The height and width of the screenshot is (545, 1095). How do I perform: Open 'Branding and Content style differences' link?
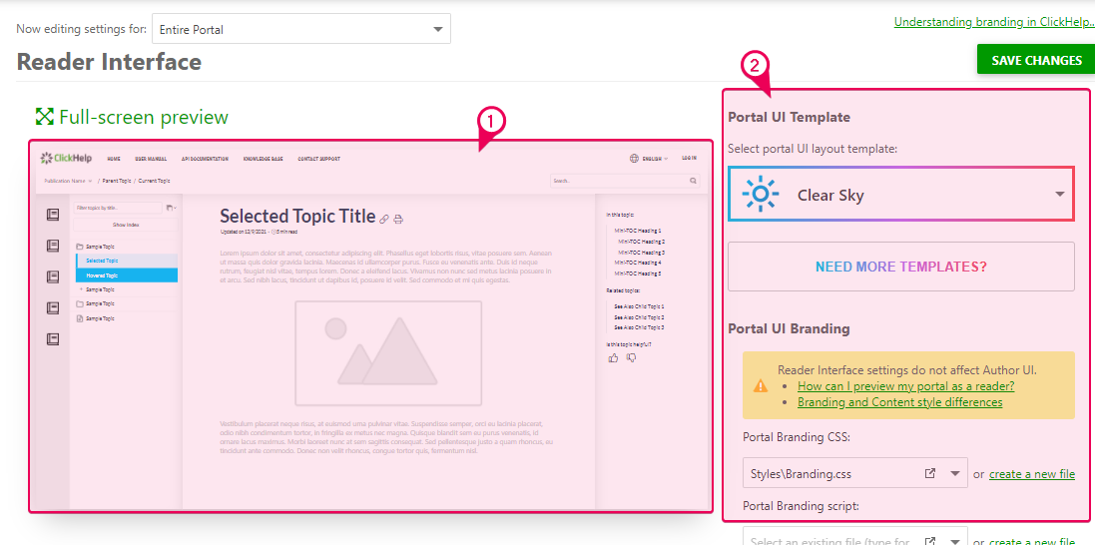click(x=899, y=402)
